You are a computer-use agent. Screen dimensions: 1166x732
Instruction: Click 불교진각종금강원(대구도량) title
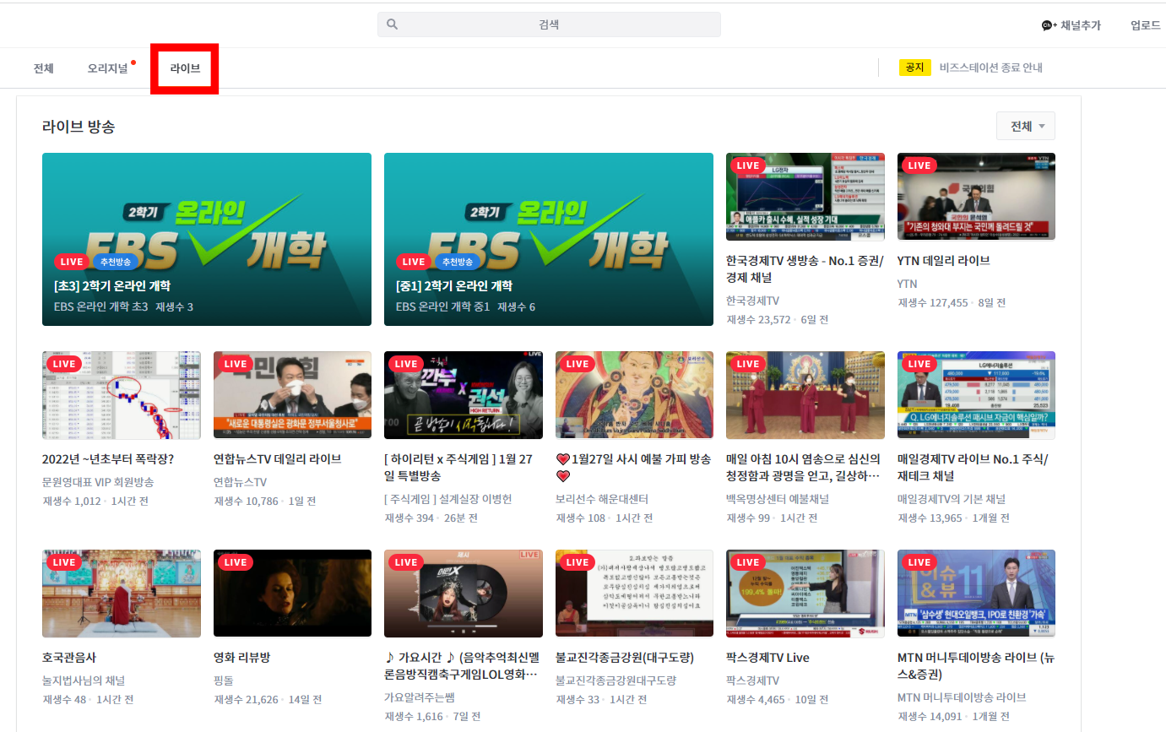tap(625, 658)
